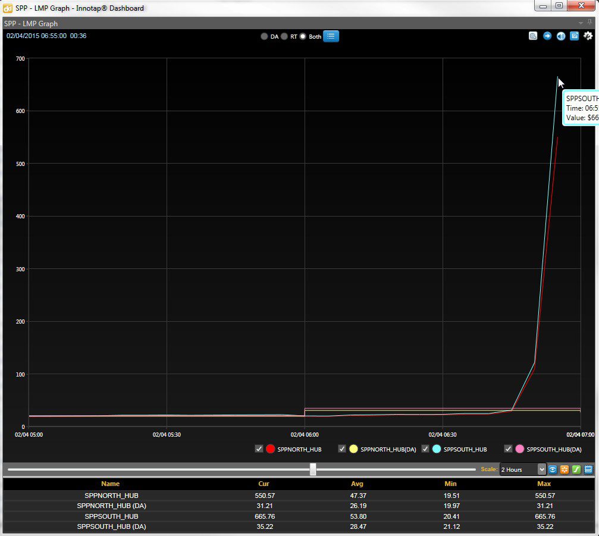
Task: Open the chart edit/export icon
Action: click(x=575, y=36)
